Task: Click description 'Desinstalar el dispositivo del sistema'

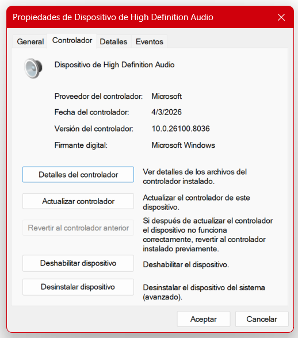Action: (x=204, y=292)
